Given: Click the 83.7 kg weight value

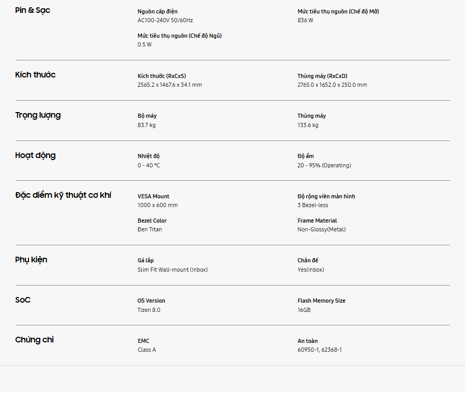Looking at the screenshot, I should point(146,125).
